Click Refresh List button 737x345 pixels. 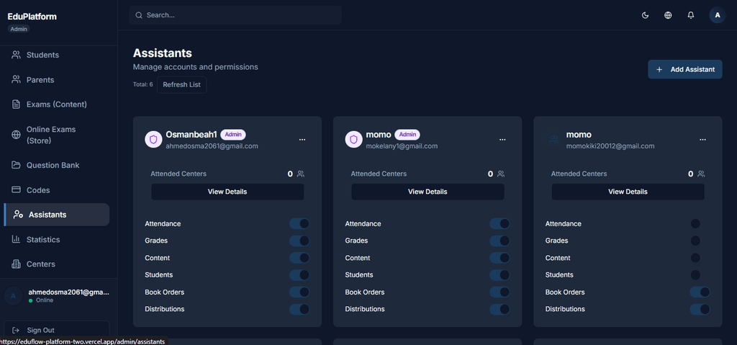(x=181, y=85)
